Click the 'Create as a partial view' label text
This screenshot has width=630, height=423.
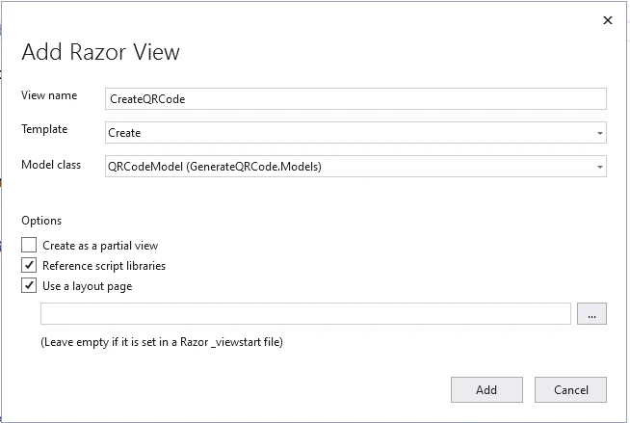tap(100, 246)
